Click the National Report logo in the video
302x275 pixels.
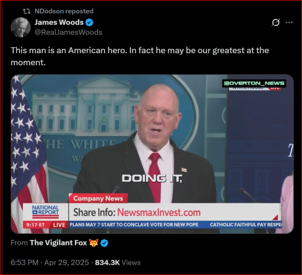45,212
